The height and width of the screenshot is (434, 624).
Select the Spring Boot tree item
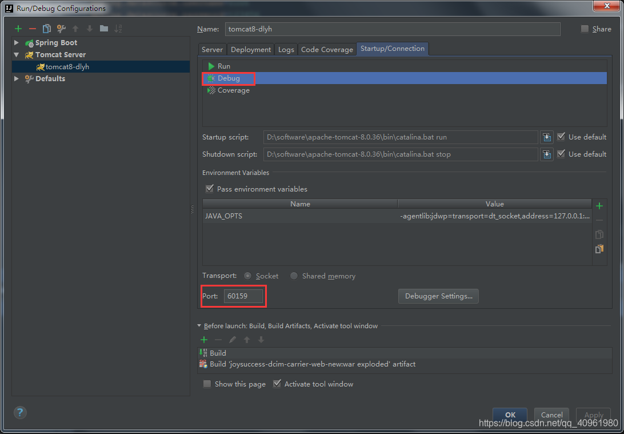coord(56,43)
